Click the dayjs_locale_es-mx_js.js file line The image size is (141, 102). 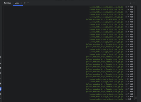(x=104, y=87)
